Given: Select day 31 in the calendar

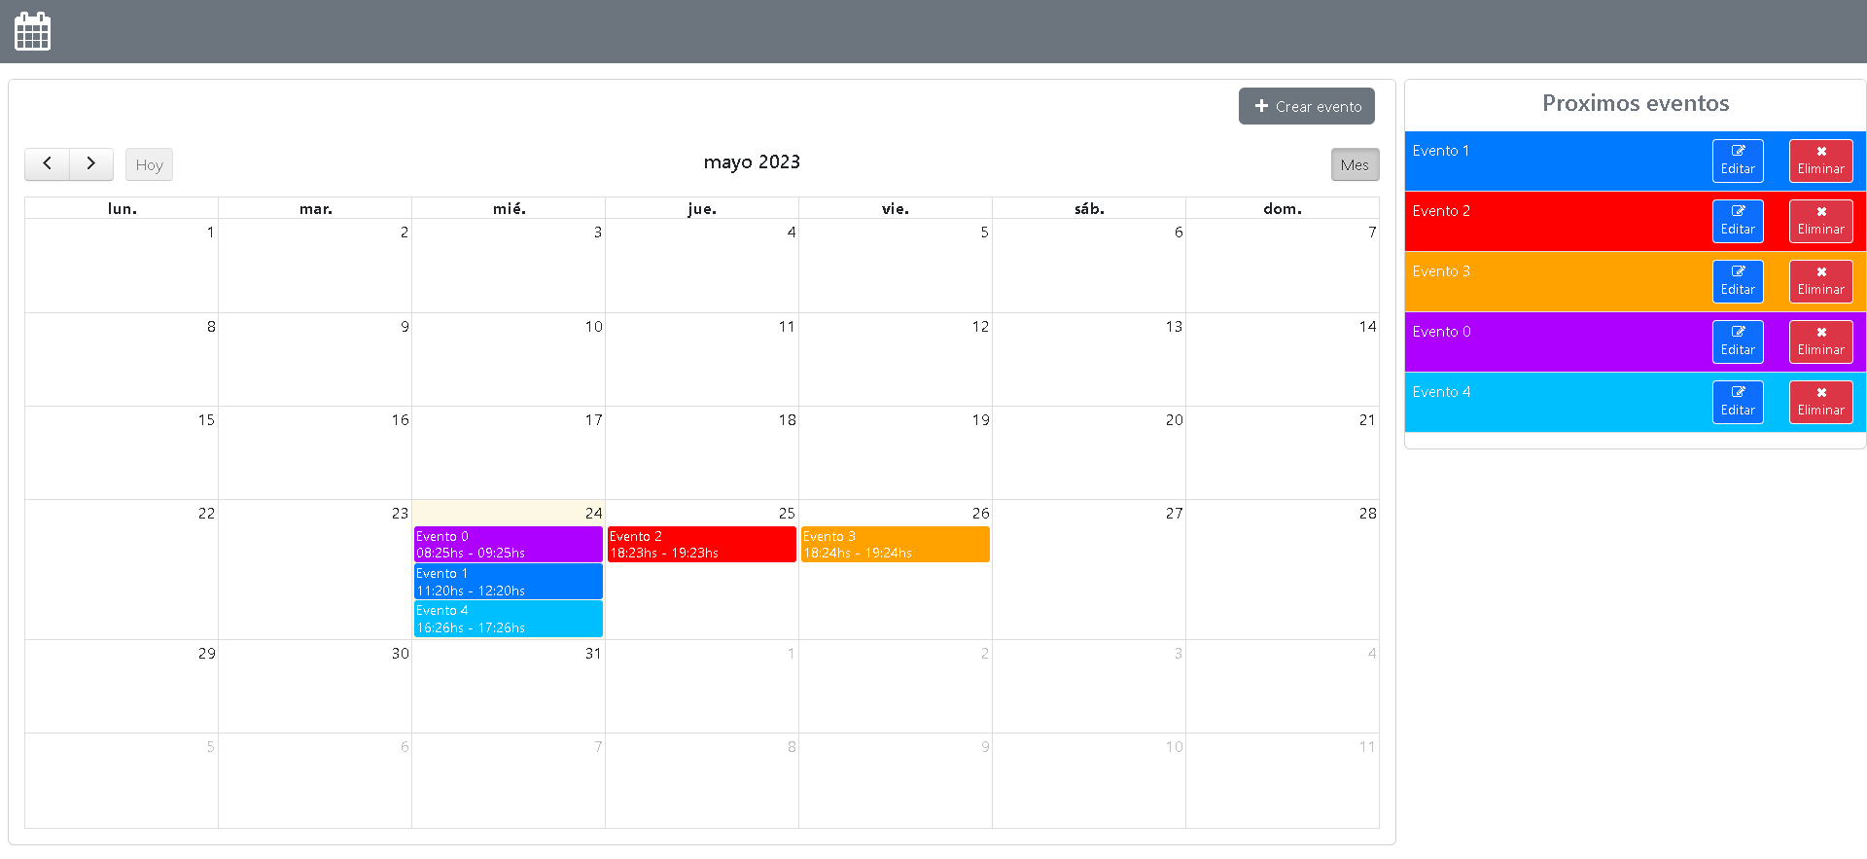Looking at the screenshot, I should [508, 687].
